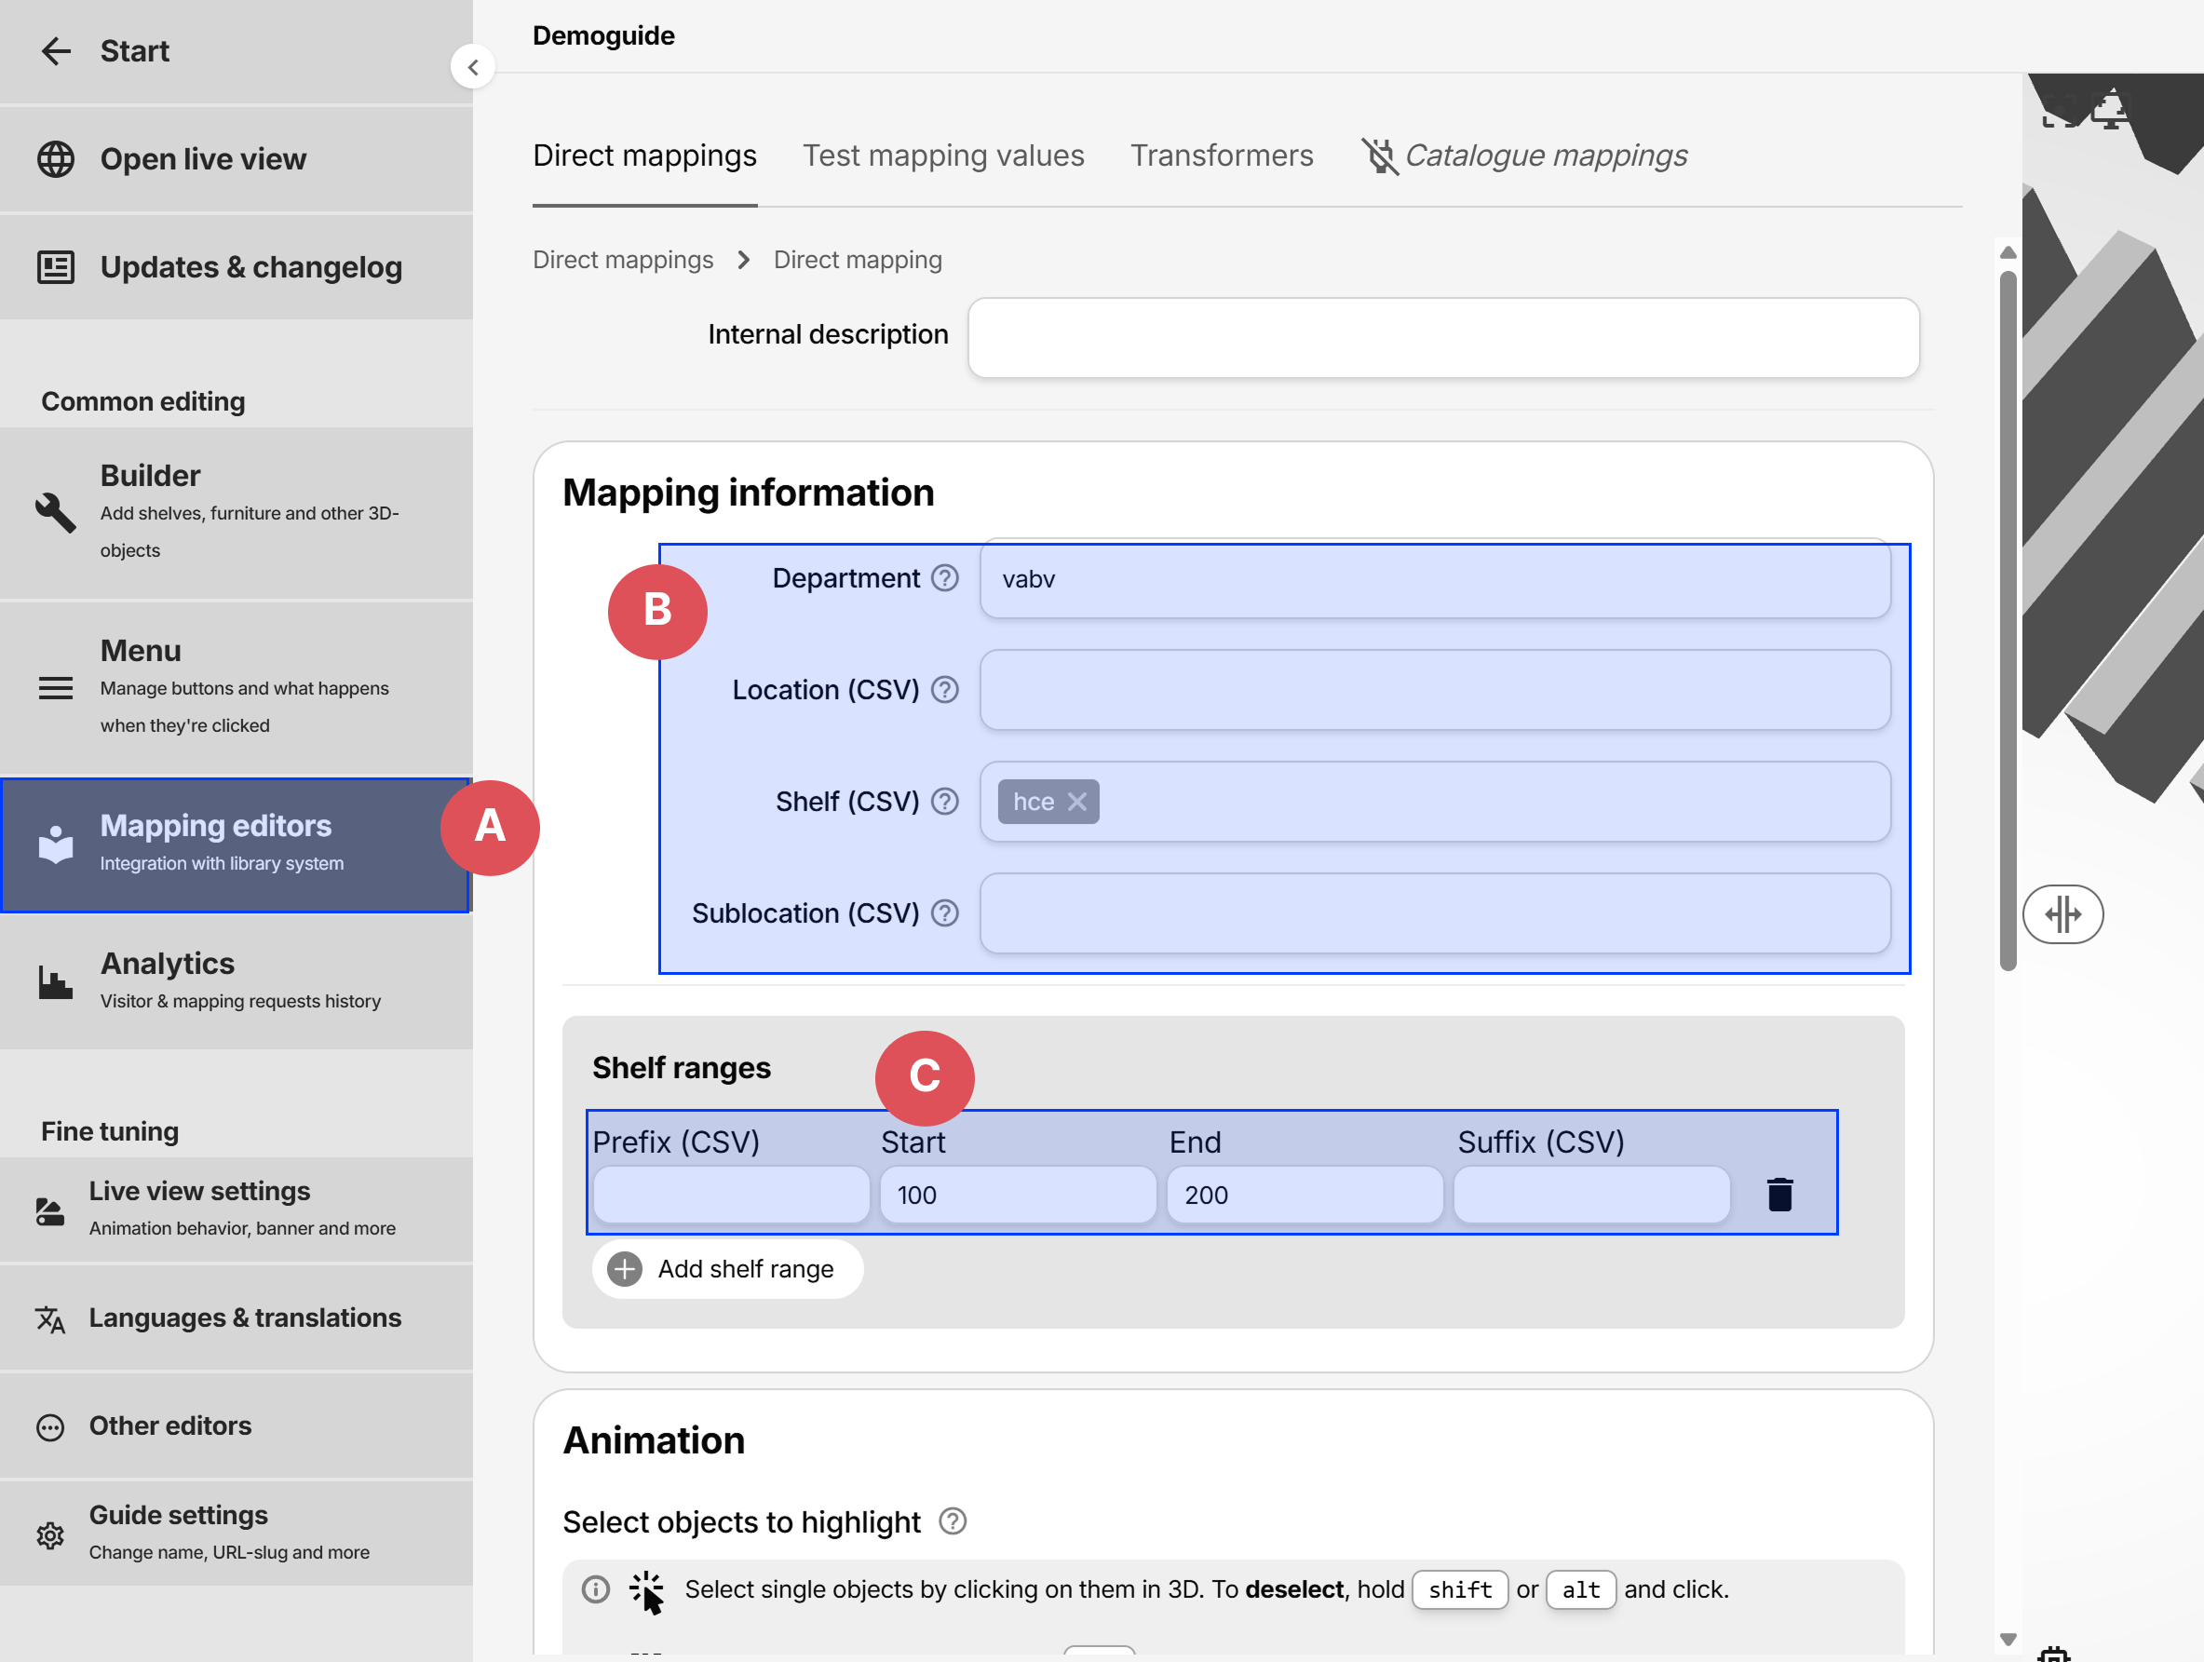Click the panel resize splitter handle

pyautogui.click(x=2062, y=913)
